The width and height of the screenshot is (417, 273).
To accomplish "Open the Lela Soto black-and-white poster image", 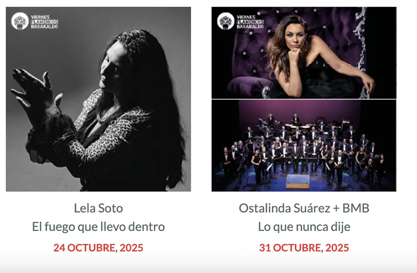I will coord(98,99).
